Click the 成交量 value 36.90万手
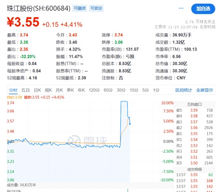Image resolution: width=216 pixels, height=192 pixels. click(x=182, y=35)
